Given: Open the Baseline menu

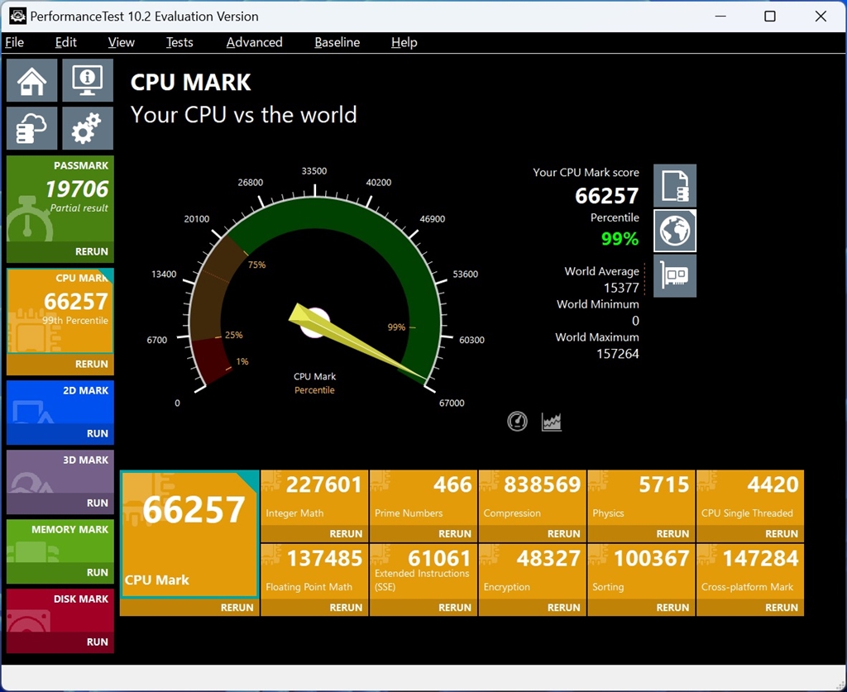Looking at the screenshot, I should (x=337, y=42).
